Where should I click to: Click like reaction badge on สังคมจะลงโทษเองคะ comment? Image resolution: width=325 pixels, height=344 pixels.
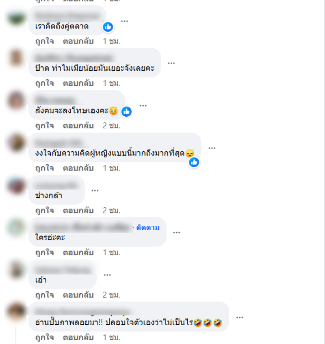click(126, 112)
